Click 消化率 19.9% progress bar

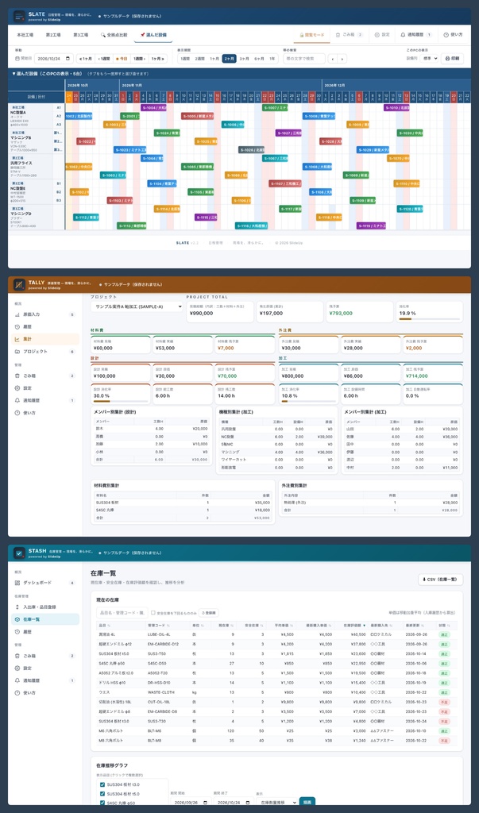point(429,319)
